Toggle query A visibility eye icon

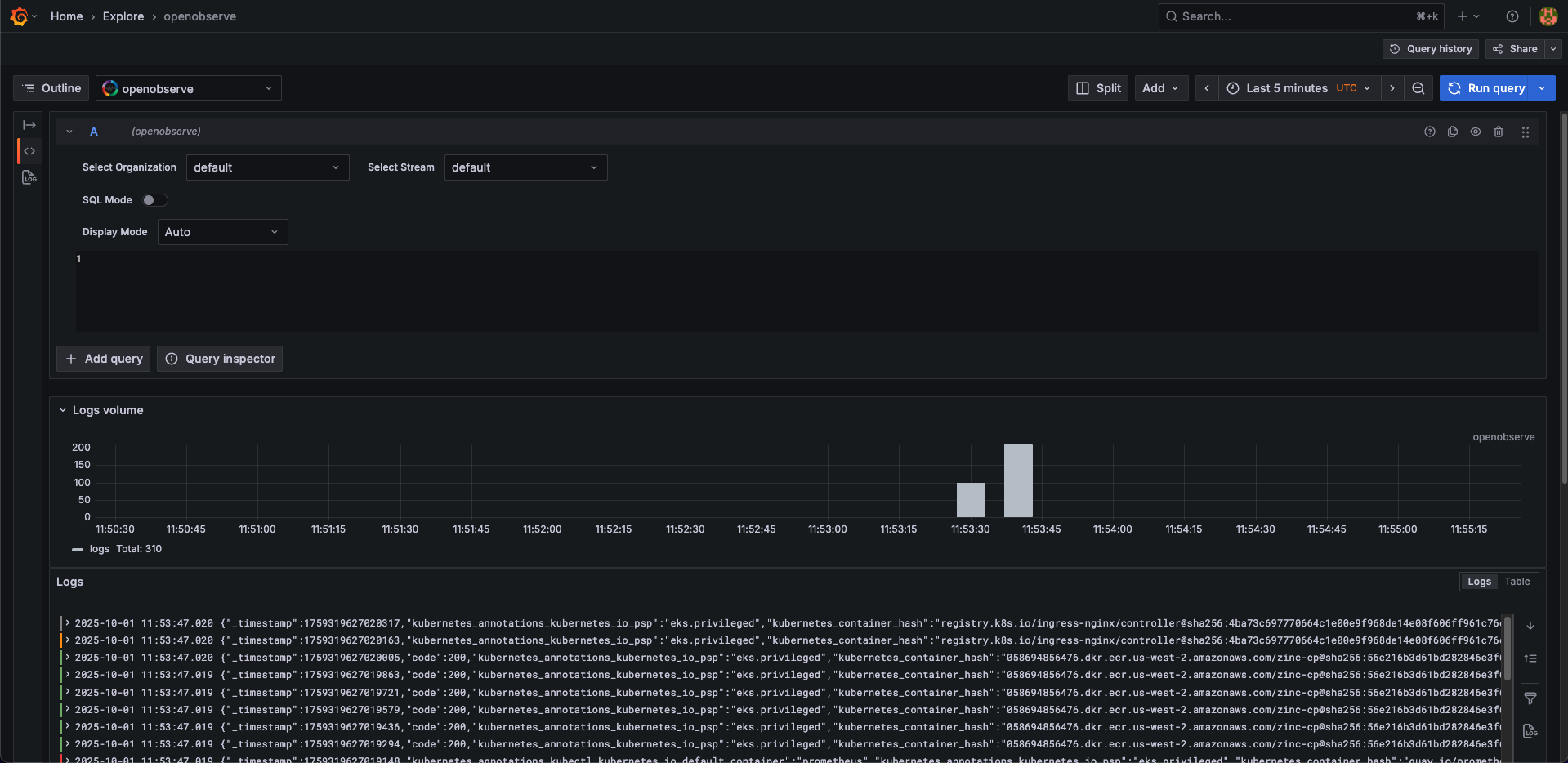tap(1476, 132)
